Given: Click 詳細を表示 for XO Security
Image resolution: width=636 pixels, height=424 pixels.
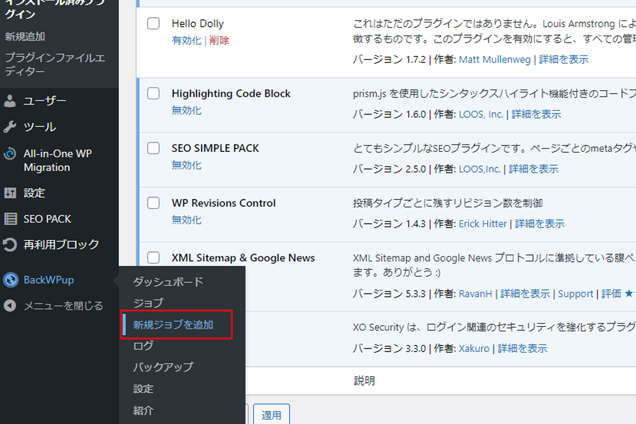Looking at the screenshot, I should (x=522, y=348).
